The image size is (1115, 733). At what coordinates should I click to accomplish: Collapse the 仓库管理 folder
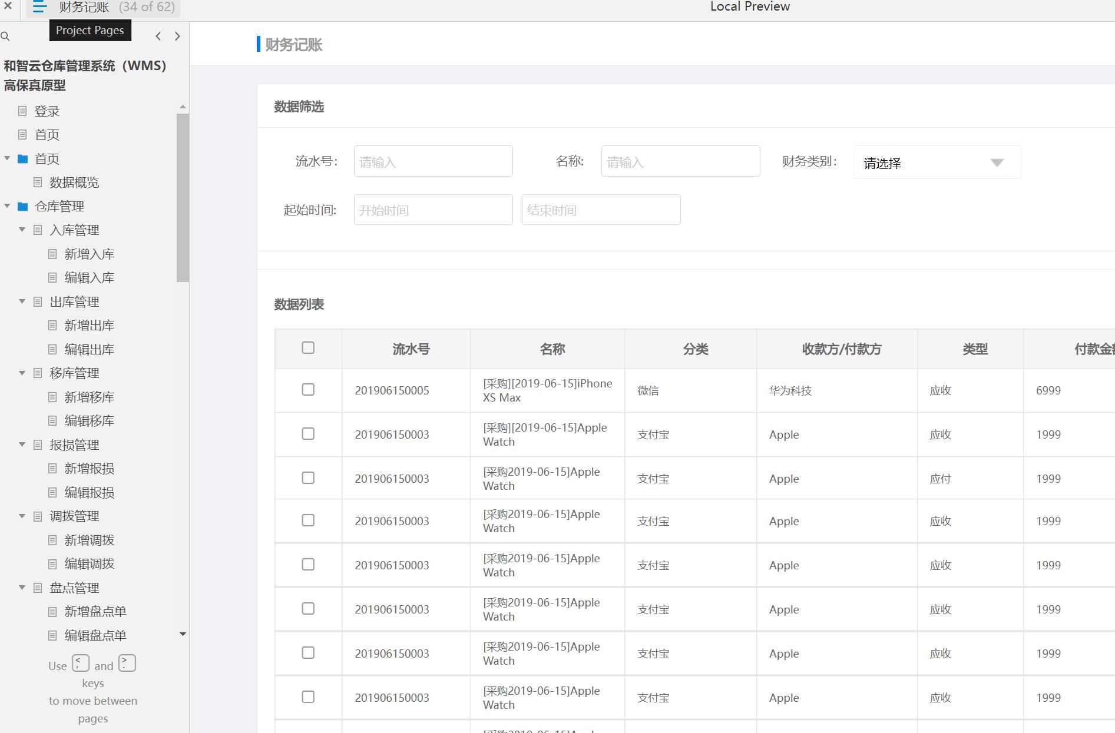click(x=7, y=206)
